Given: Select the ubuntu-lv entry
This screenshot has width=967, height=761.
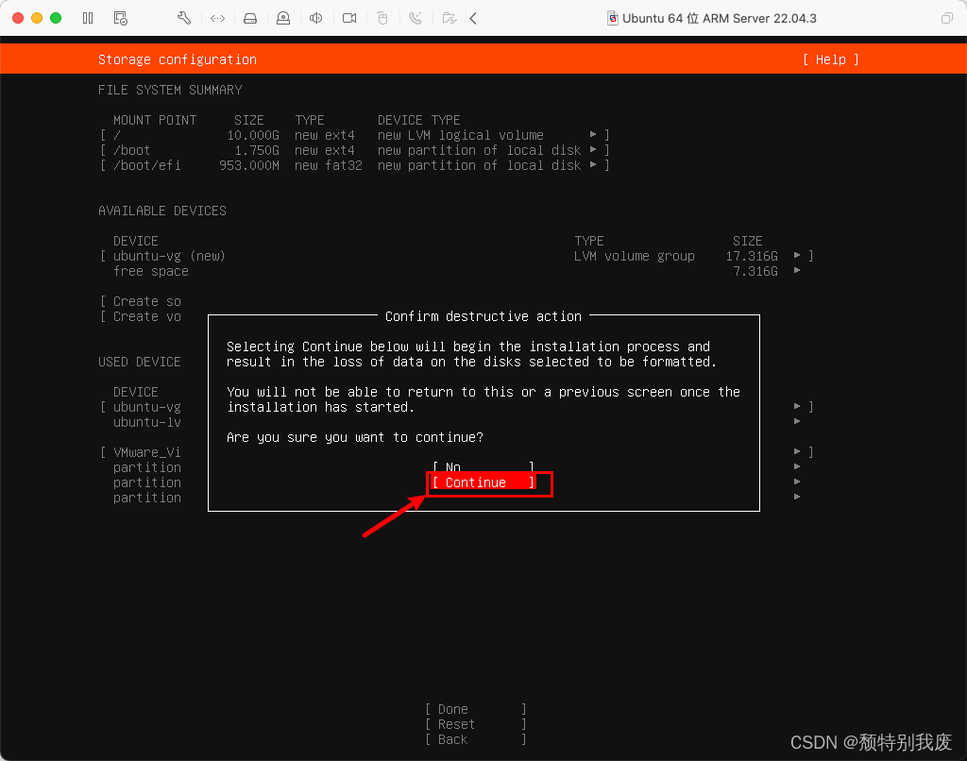Looking at the screenshot, I should [x=146, y=422].
